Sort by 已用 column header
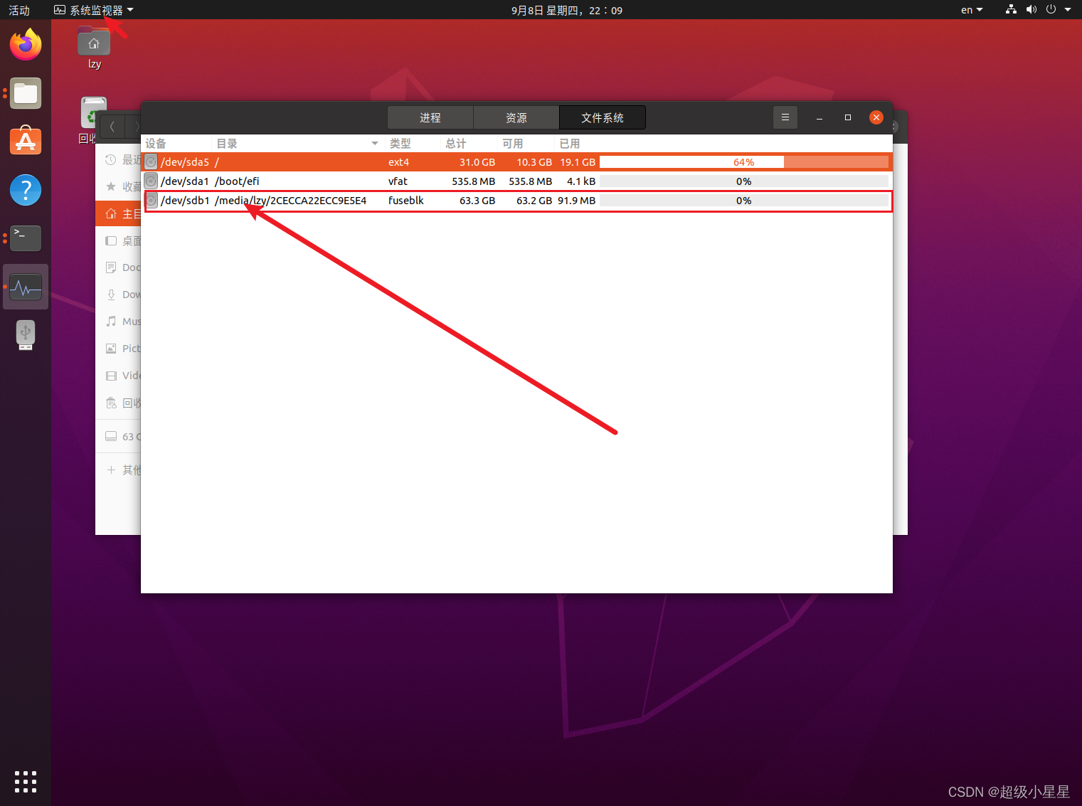Screen dimensions: 1082x806 click(x=723, y=144)
